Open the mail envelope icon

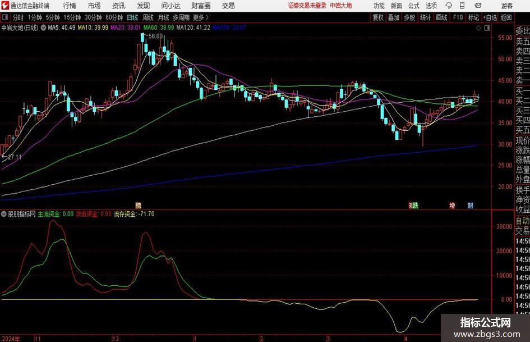click(x=478, y=6)
